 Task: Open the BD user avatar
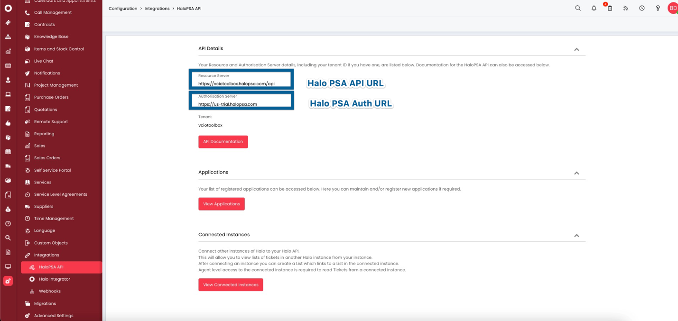pyautogui.click(x=673, y=8)
